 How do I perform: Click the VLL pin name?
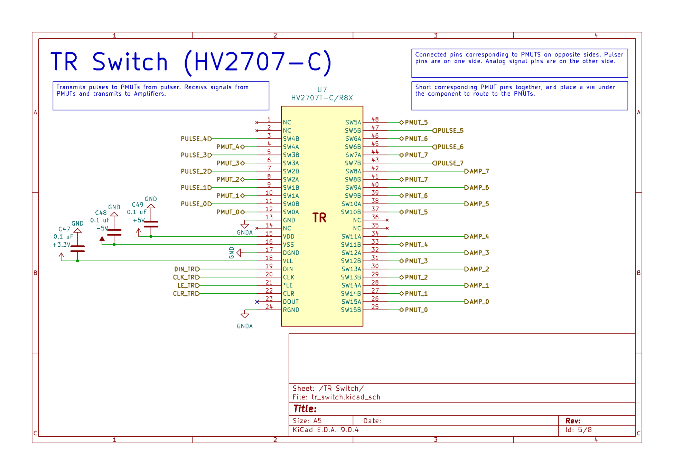[x=288, y=261]
